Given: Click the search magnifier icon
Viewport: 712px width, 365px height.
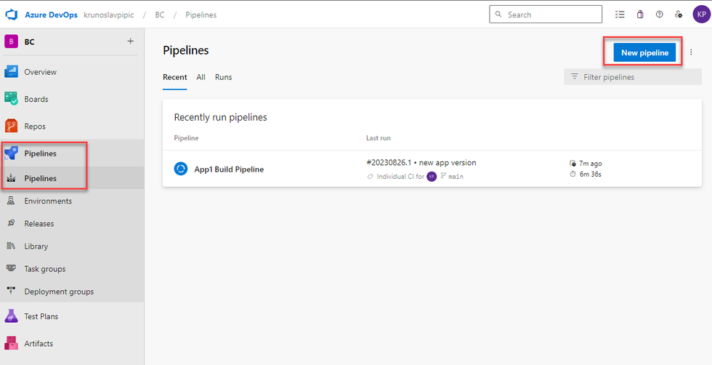Looking at the screenshot, I should click(x=498, y=15).
